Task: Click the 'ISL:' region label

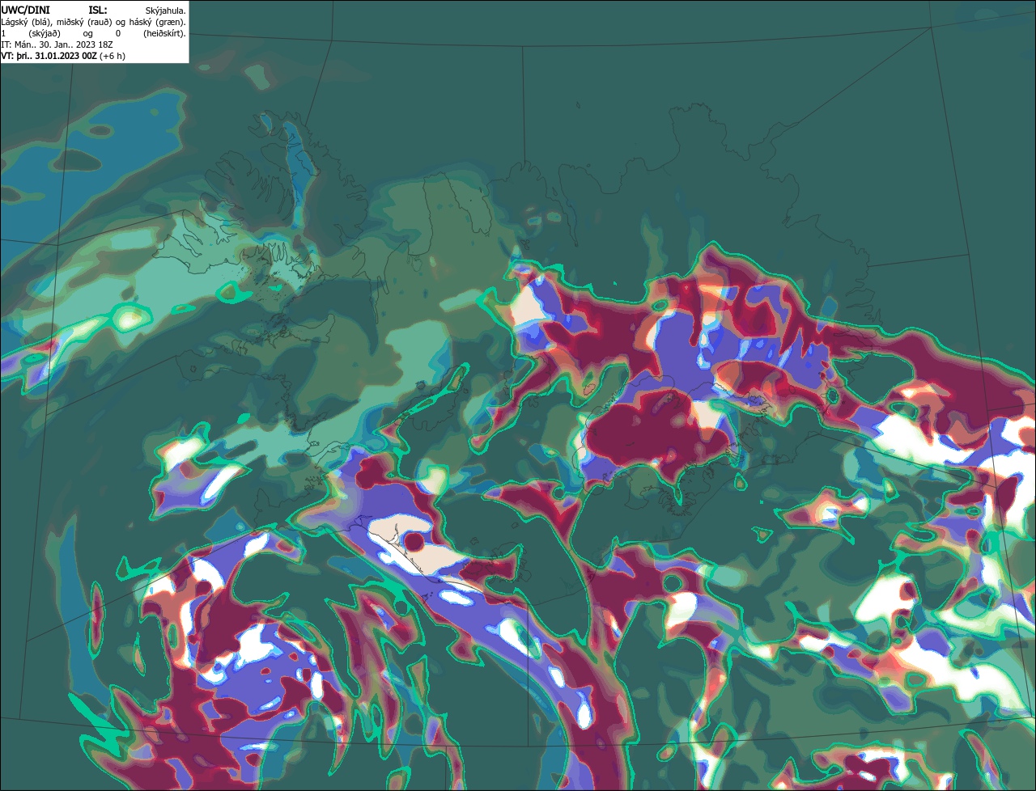Action: 98,11
